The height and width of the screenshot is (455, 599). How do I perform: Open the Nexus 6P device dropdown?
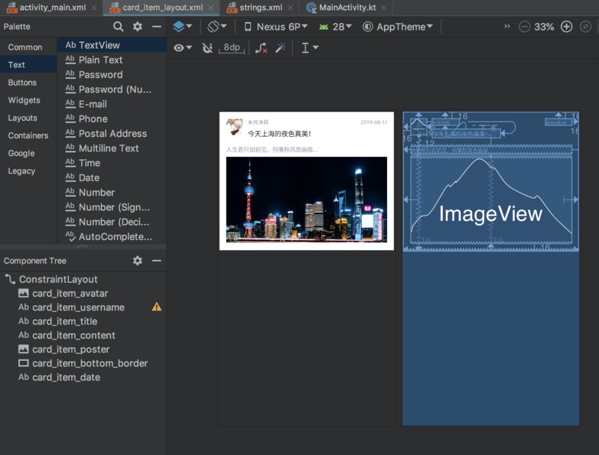(276, 27)
